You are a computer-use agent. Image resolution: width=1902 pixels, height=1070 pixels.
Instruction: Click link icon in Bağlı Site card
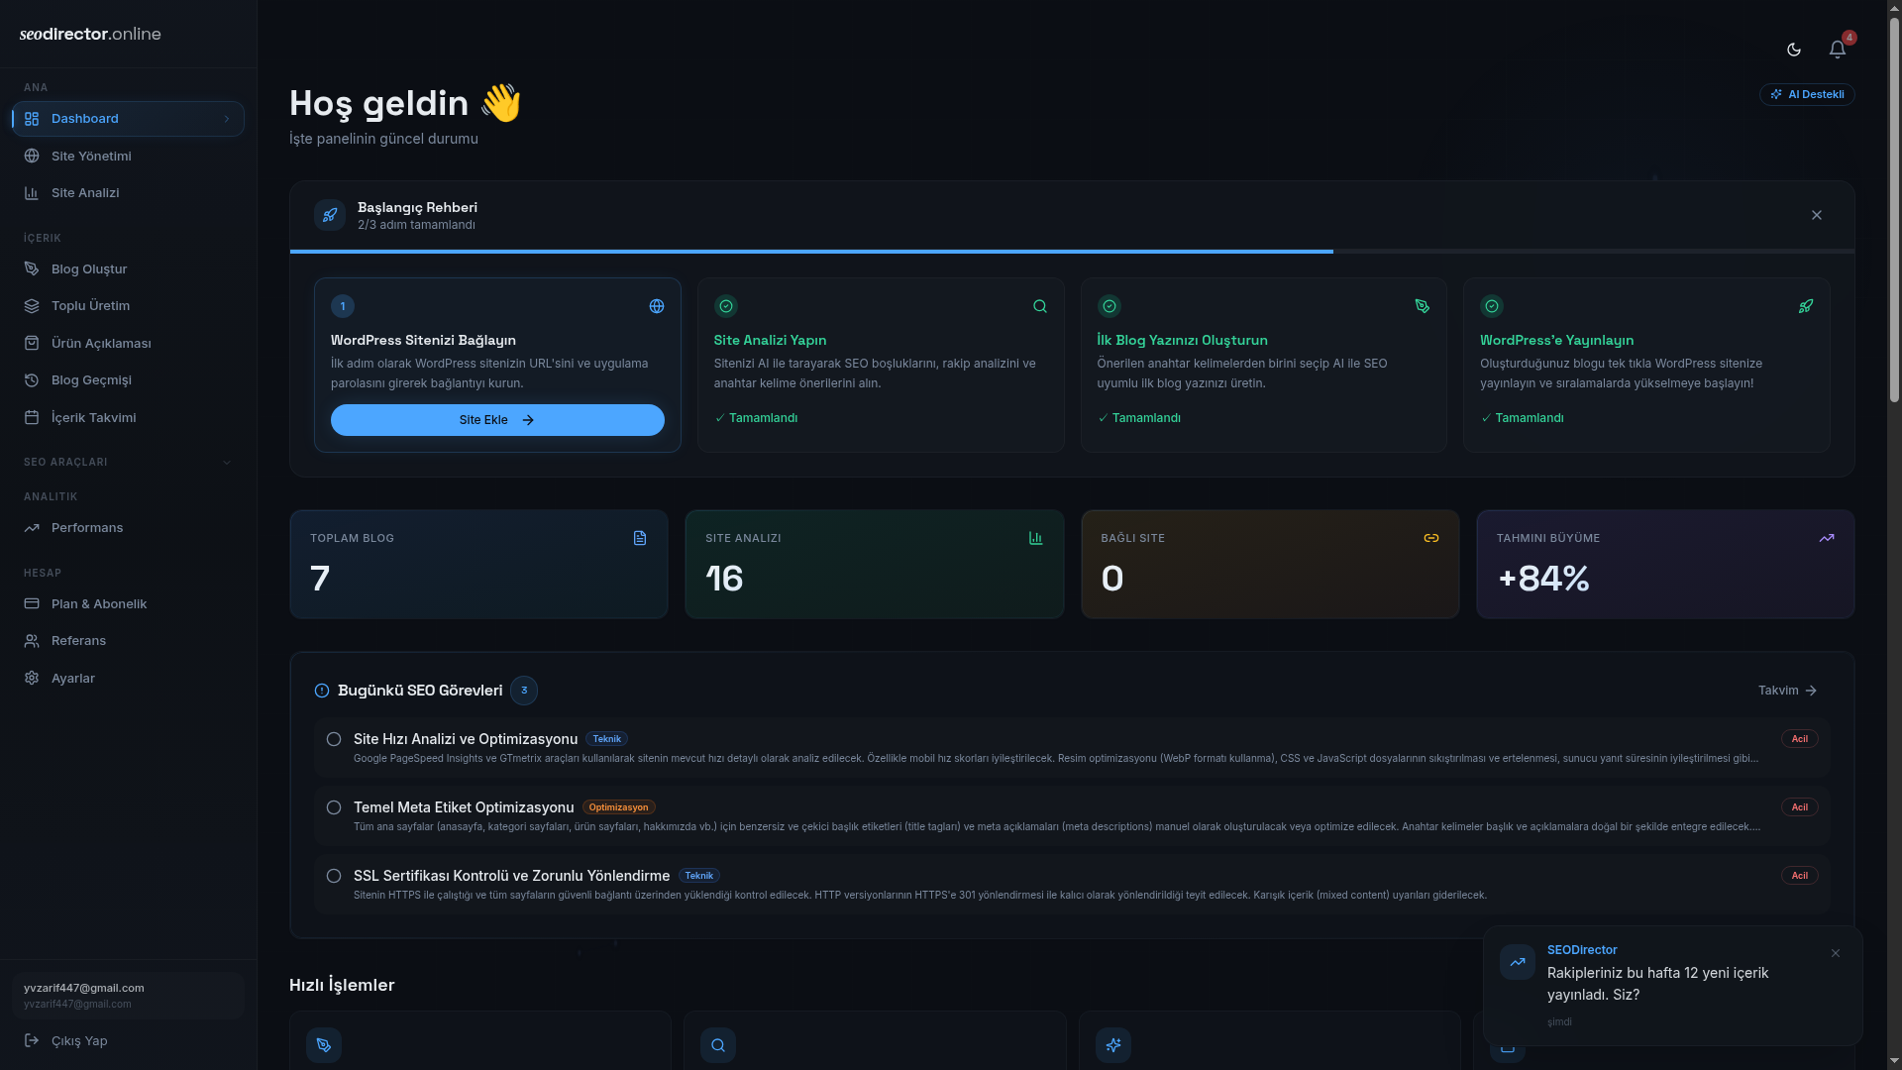click(x=1430, y=538)
